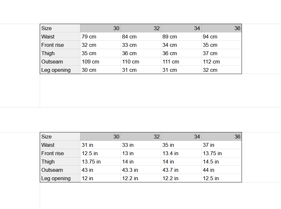Click the 43.3 in outseam cell
The height and width of the screenshot is (209, 281).
pyautogui.click(x=130, y=170)
